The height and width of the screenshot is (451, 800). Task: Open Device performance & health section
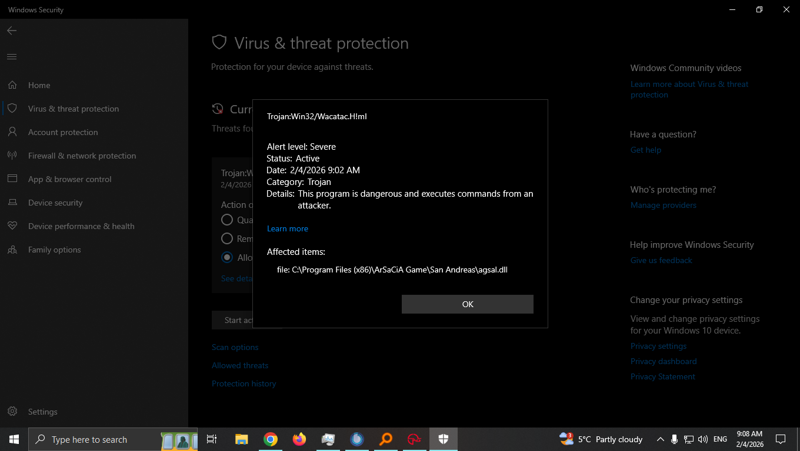point(81,225)
